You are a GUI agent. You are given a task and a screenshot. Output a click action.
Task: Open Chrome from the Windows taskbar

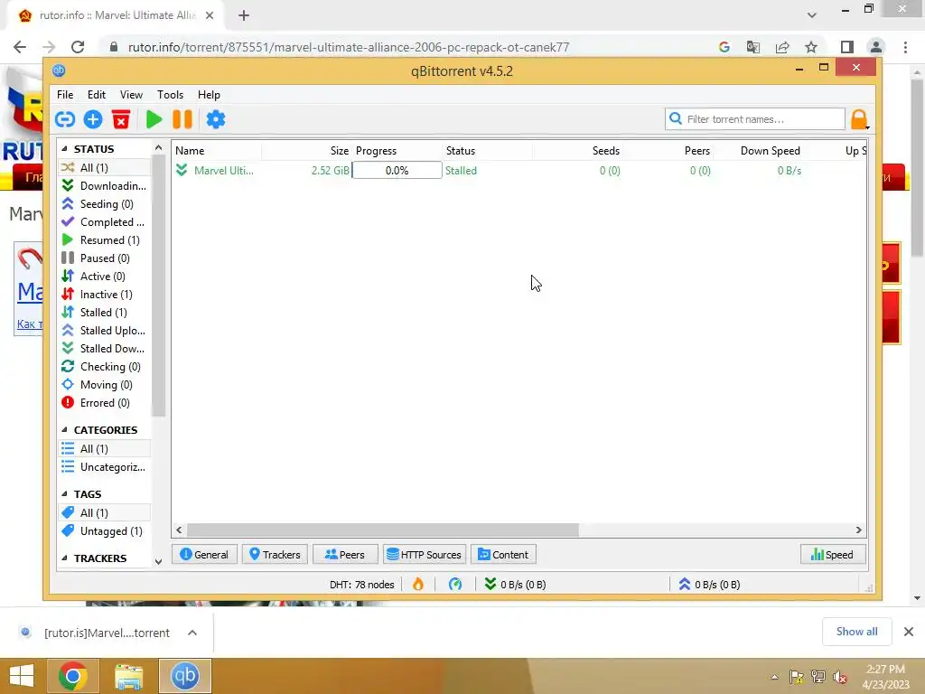[x=72, y=676]
